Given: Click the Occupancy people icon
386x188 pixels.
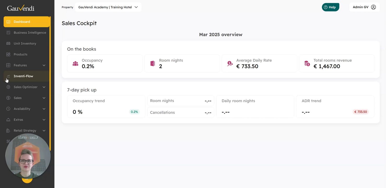Looking at the screenshot, I should (75, 63).
